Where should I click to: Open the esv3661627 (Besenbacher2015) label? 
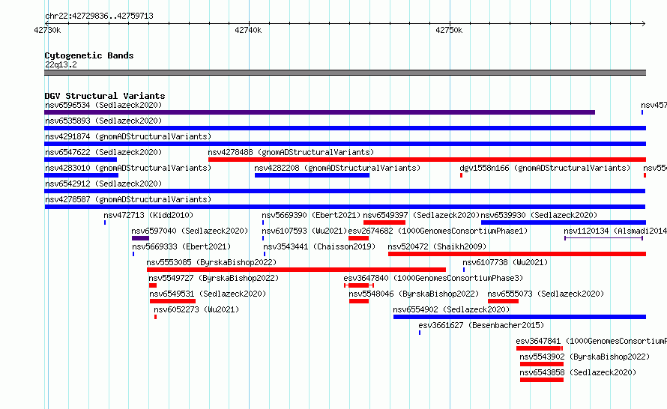point(481,325)
